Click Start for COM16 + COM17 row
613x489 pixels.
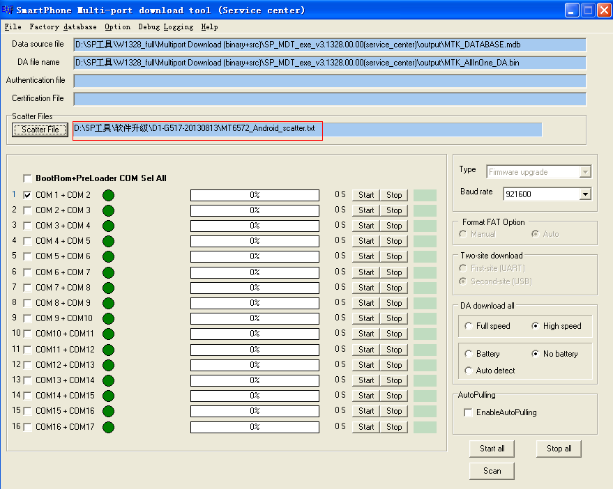[366, 427]
